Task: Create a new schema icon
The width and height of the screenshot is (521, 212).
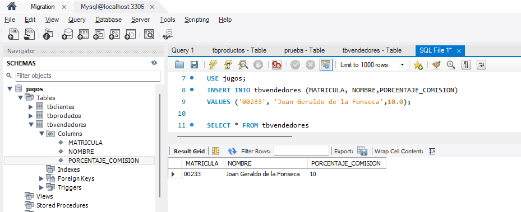Action: 67,34
